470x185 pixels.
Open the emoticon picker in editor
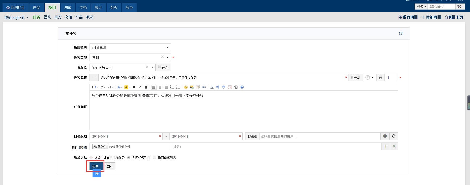(x=186, y=87)
